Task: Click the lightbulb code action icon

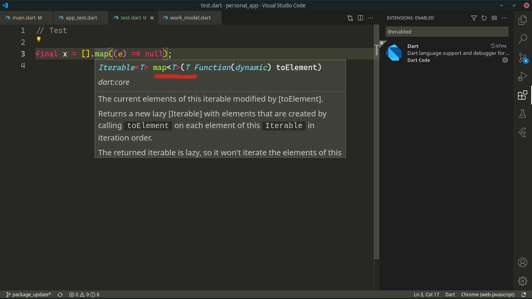Action: [39, 39]
